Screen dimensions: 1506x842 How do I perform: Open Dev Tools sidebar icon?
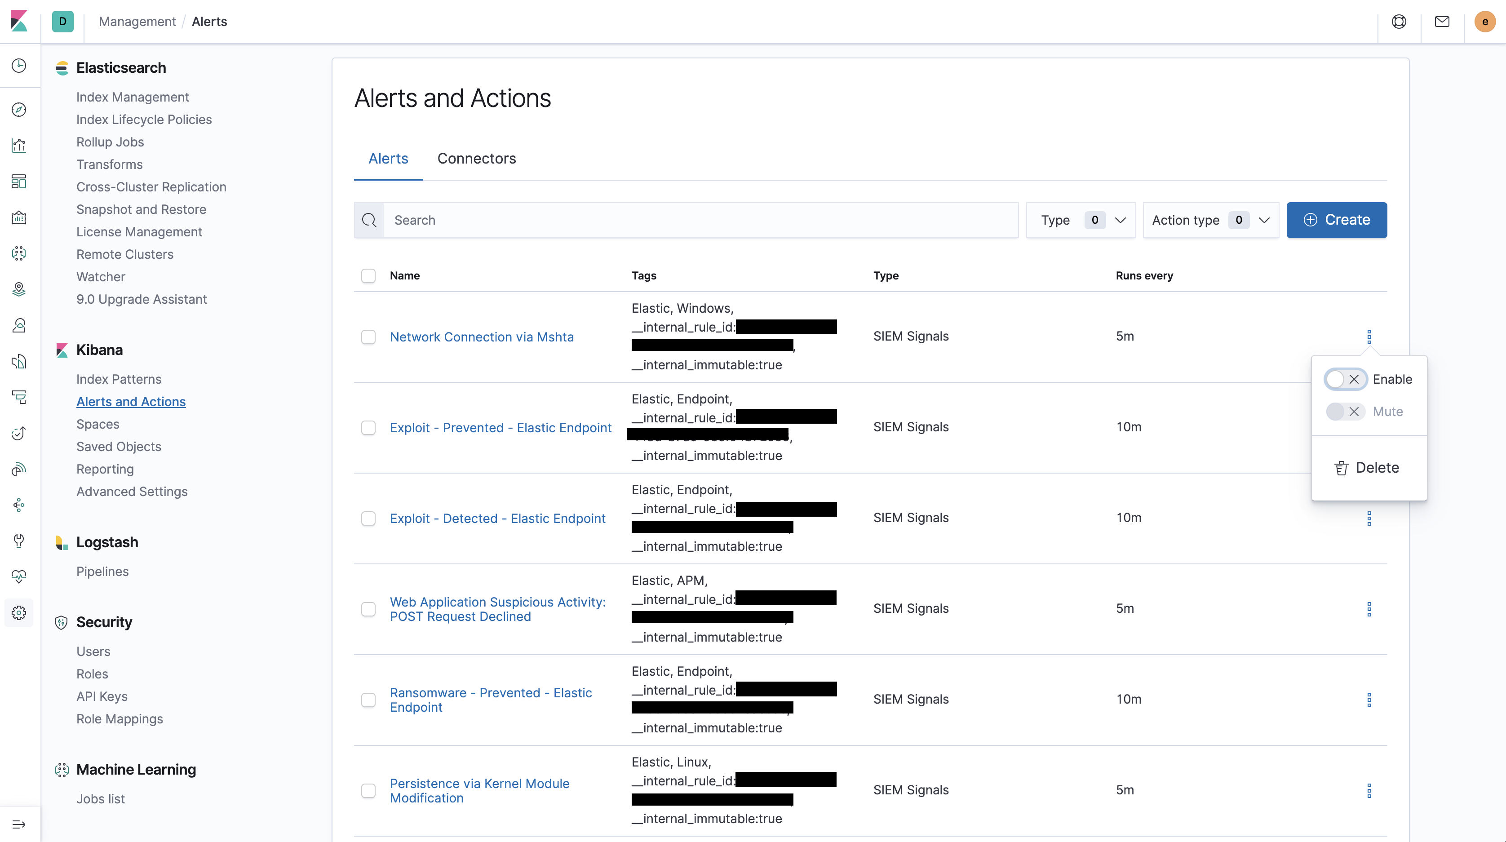(x=19, y=541)
